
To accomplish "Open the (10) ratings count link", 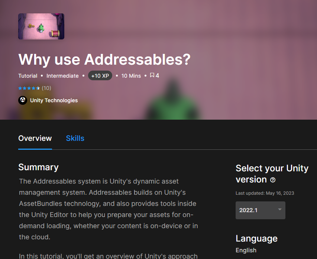I will 46,88.
